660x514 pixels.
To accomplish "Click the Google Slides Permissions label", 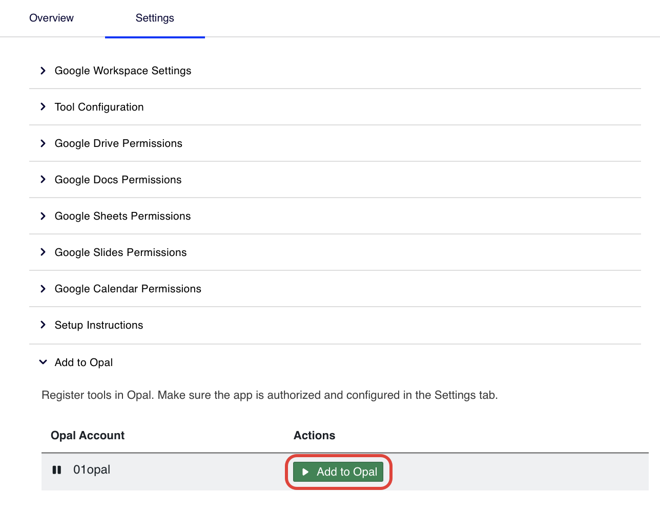I will pos(120,252).
